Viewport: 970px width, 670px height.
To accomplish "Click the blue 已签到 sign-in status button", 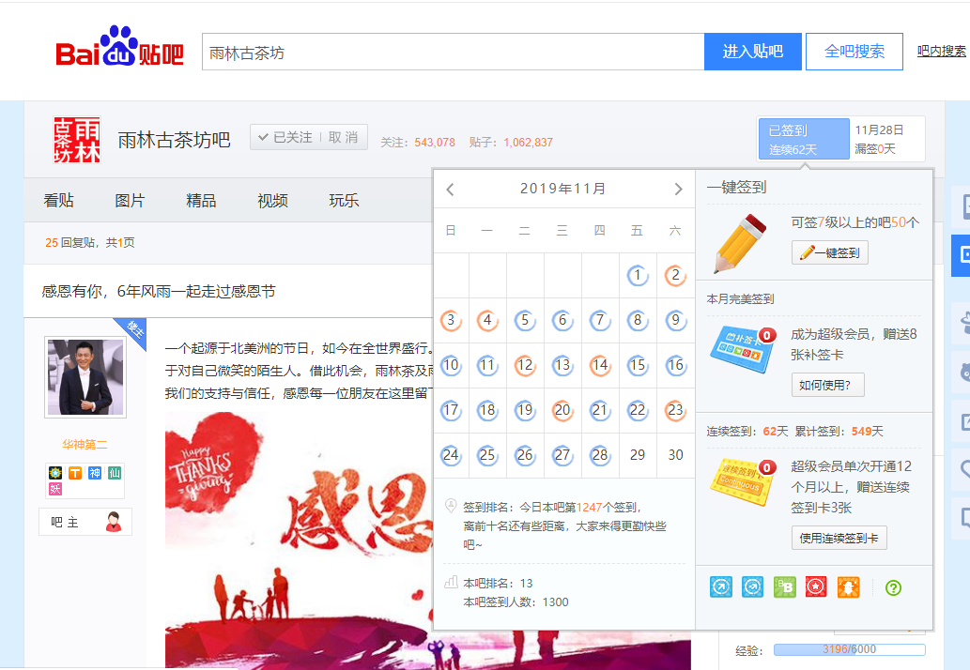I will pyautogui.click(x=804, y=139).
